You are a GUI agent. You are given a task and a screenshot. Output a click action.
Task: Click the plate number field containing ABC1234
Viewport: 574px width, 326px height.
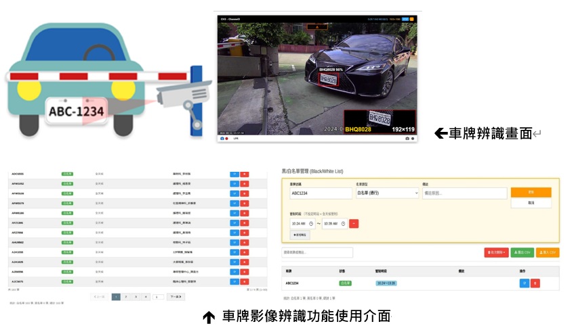point(321,193)
